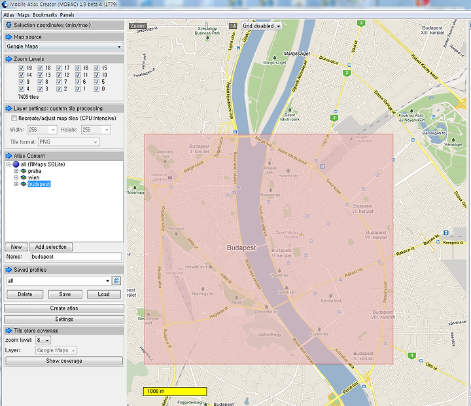The height and width of the screenshot is (406, 471).
Task: Open the Atlas menu
Action: [x=9, y=15]
